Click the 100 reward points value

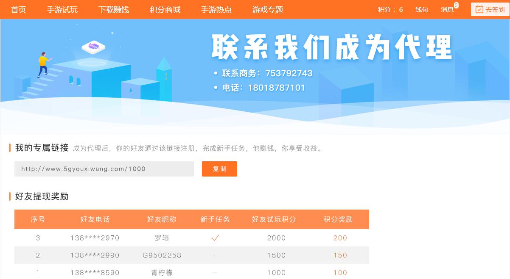[x=340, y=273]
